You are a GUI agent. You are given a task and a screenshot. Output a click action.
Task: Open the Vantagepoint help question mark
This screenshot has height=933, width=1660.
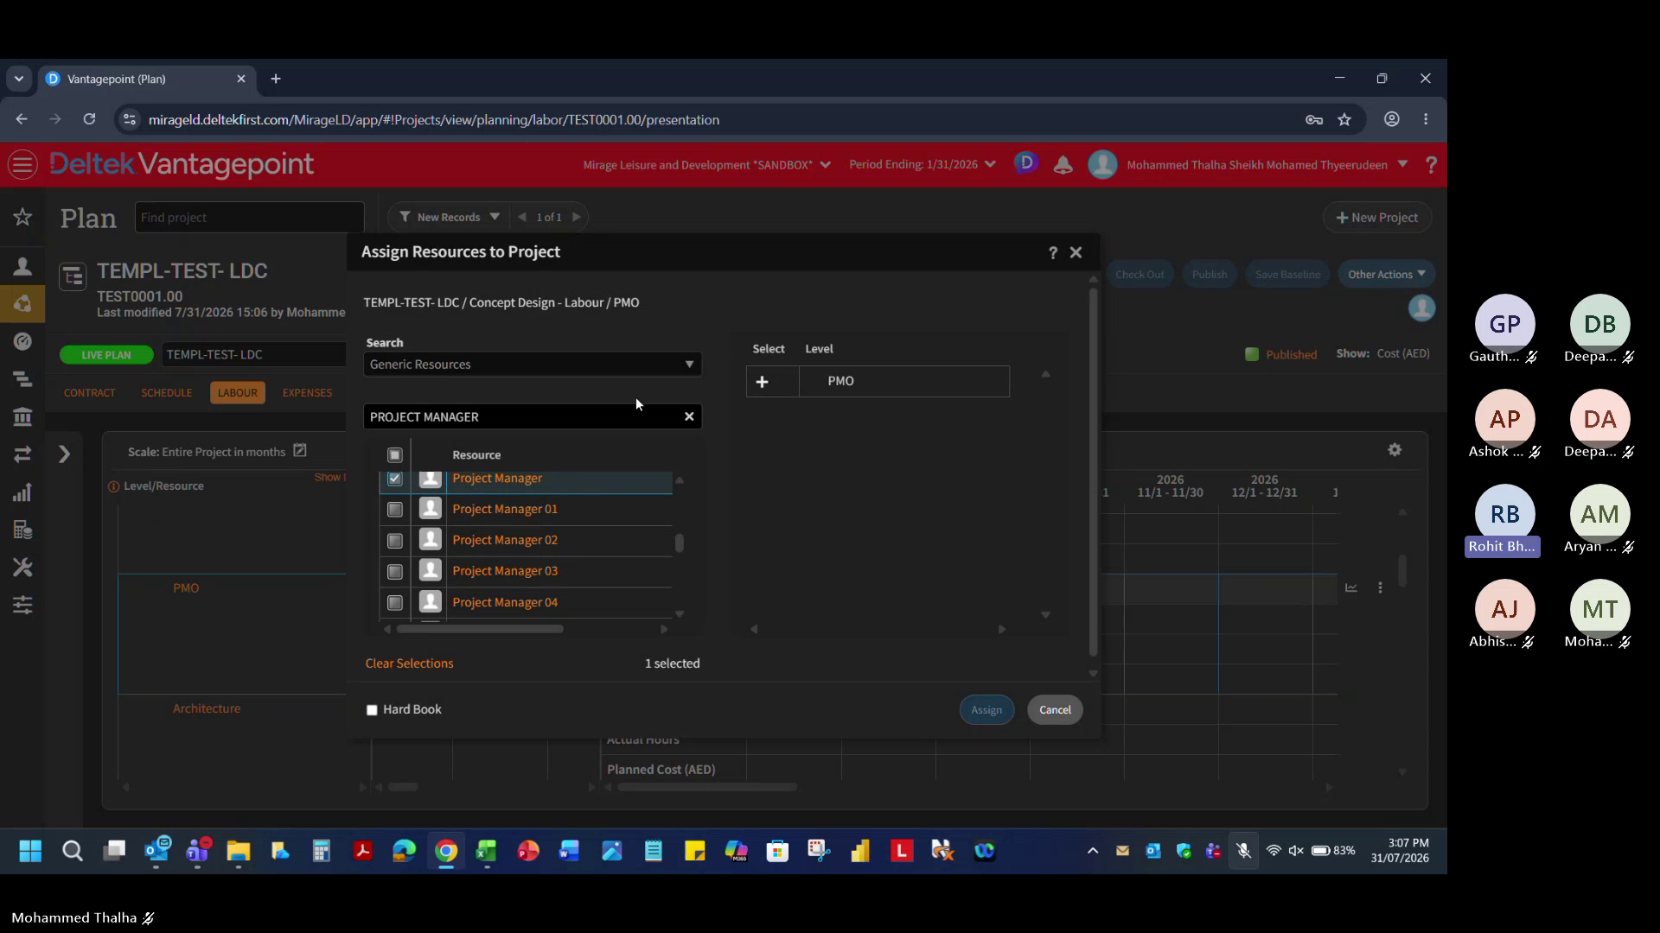1431,164
